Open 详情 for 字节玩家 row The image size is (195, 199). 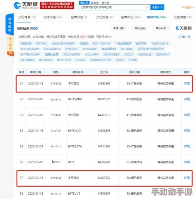pyautogui.click(x=187, y=115)
